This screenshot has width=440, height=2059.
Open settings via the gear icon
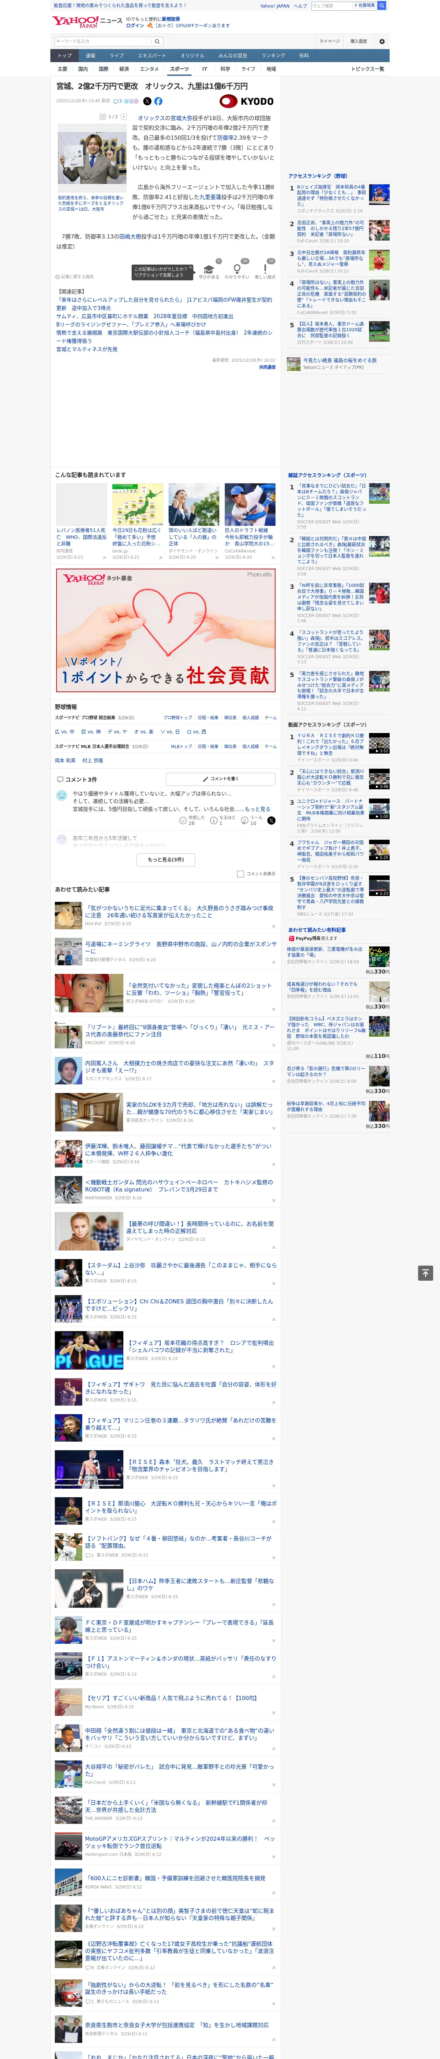[x=382, y=42]
